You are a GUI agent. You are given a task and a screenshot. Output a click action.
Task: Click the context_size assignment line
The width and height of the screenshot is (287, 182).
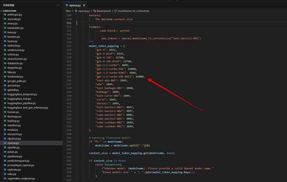[132, 153]
